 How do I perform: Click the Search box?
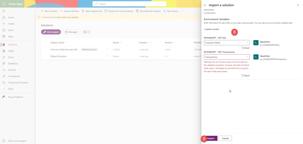[129, 4]
